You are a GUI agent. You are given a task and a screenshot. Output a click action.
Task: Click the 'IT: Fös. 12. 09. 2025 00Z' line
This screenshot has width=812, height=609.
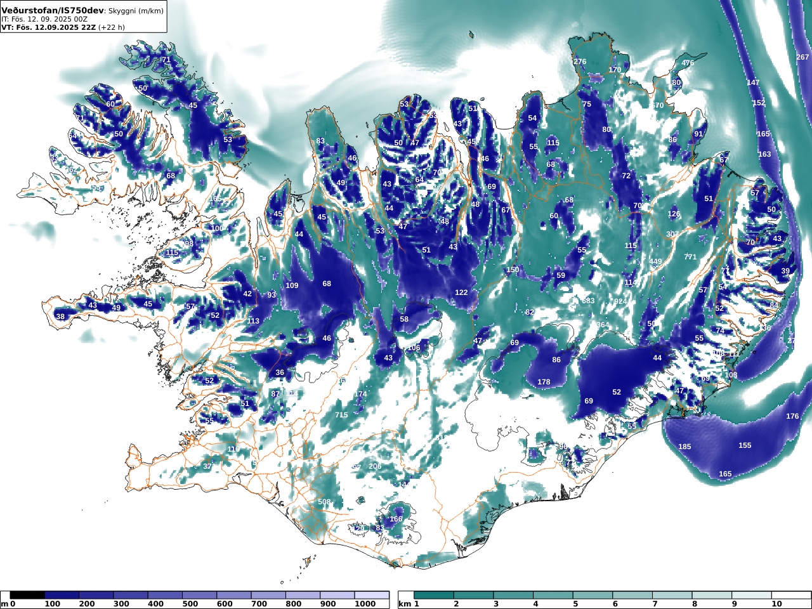coord(44,20)
